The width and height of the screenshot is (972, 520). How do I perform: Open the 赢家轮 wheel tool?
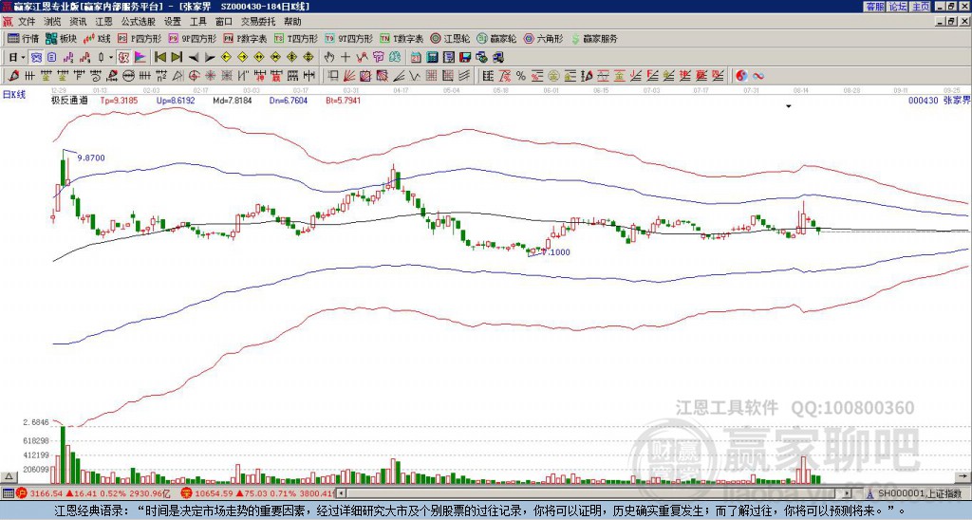[496, 38]
